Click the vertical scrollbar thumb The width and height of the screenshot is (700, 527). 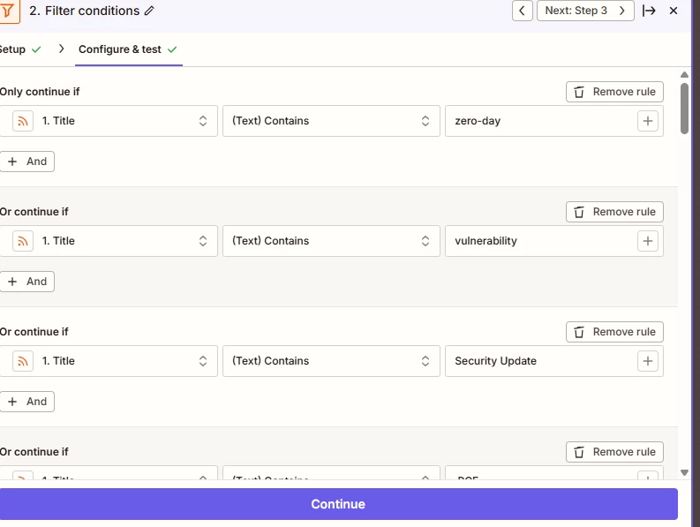pyautogui.click(x=684, y=109)
